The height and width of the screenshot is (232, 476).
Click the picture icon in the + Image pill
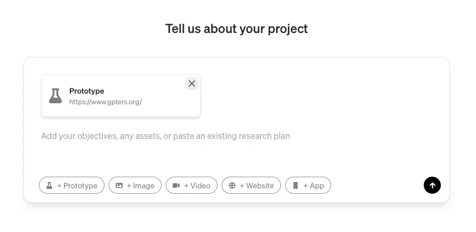(119, 185)
